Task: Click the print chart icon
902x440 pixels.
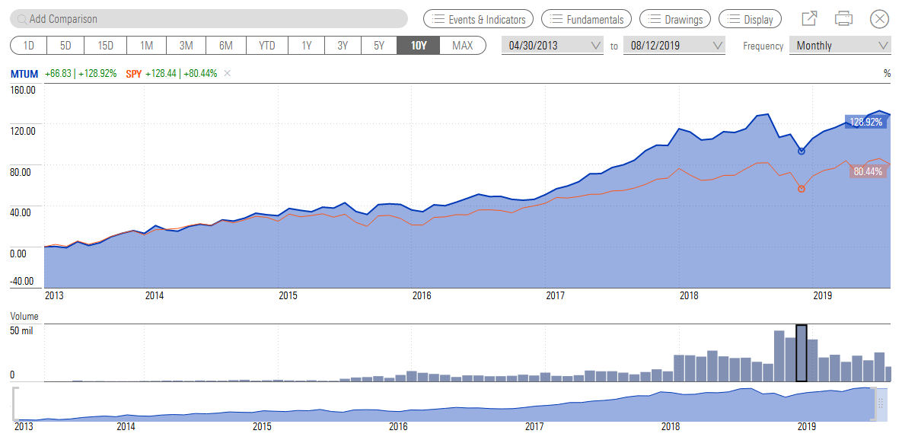Action: [843, 19]
